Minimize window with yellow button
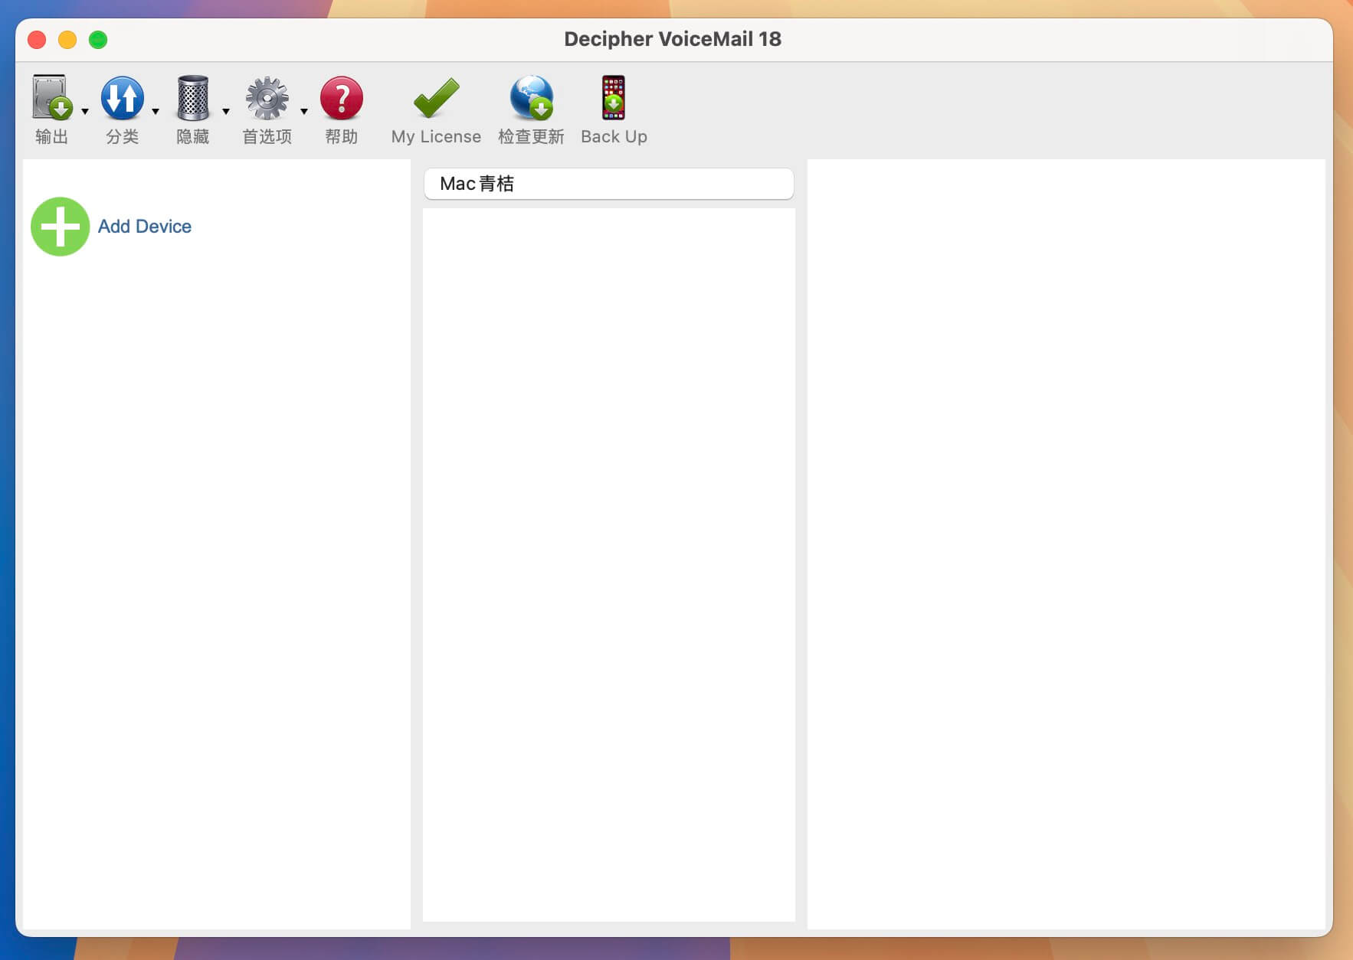 pos(67,40)
